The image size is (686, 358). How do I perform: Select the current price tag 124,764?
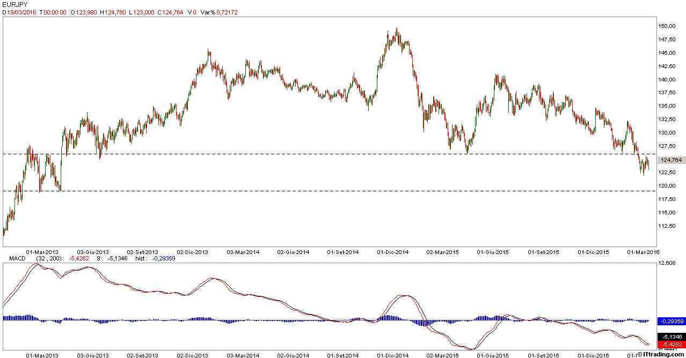tap(672, 160)
